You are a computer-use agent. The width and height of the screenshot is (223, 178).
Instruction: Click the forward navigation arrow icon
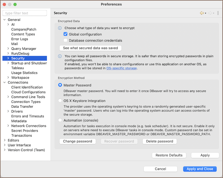(x=210, y=13)
